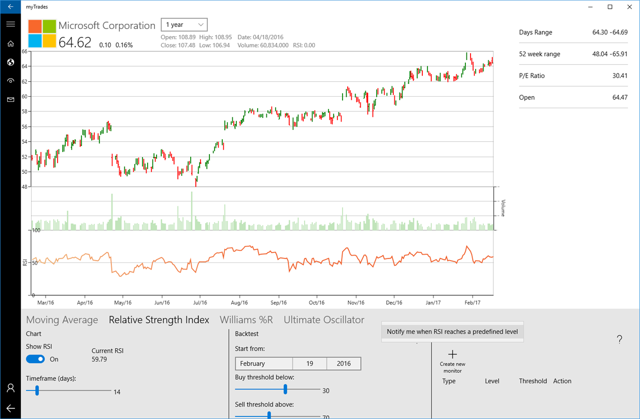Expand the 1 year range dropdown
Image resolution: width=640 pixels, height=419 pixels.
pos(184,25)
